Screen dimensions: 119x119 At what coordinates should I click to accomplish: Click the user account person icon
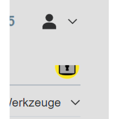(x=49, y=21)
